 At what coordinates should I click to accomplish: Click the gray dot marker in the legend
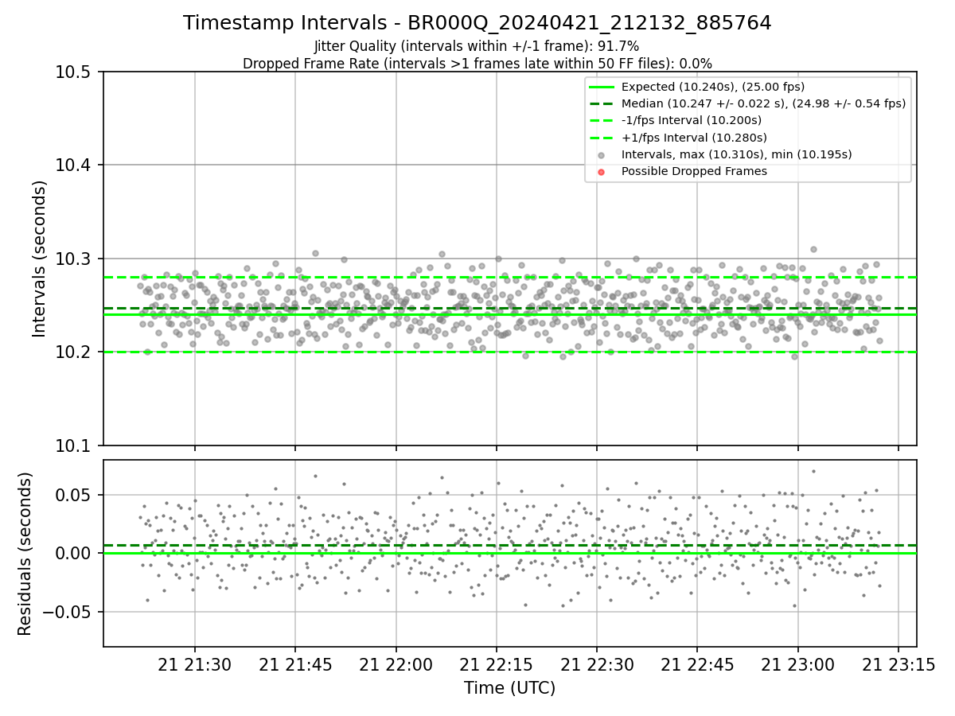click(601, 155)
